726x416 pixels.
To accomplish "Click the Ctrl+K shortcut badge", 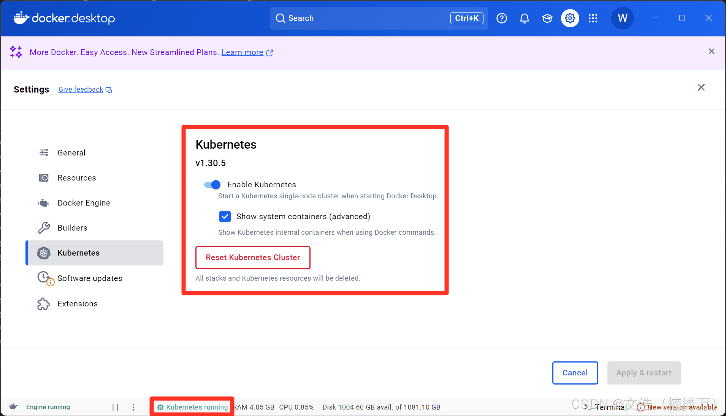I will (x=467, y=18).
